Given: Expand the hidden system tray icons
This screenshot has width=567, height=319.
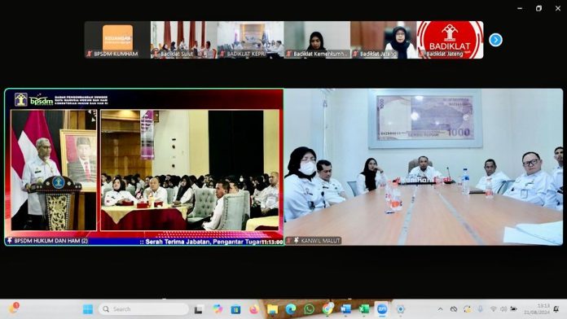Looking at the screenshot, I should coord(440,309).
